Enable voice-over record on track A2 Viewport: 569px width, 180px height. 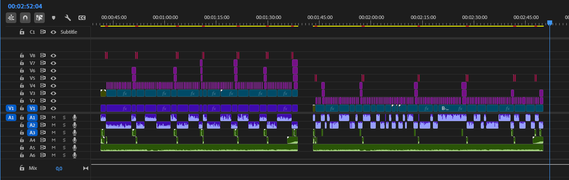click(74, 125)
